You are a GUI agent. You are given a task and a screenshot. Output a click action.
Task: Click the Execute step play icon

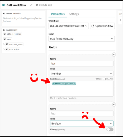click(x=37, y=5)
